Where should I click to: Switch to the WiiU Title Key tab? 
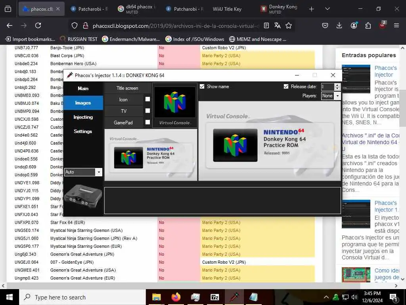pos(227,9)
